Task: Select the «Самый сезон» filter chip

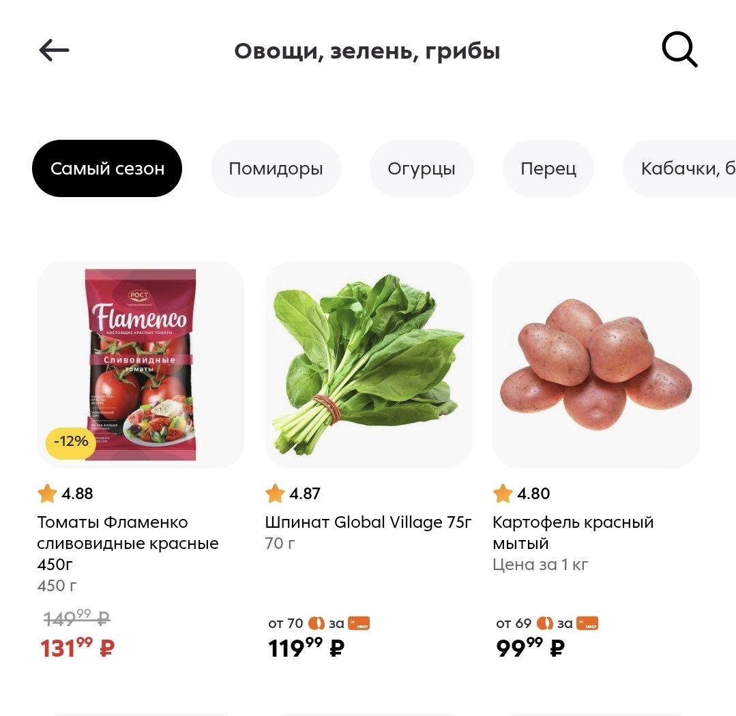Action: pyautogui.click(x=107, y=168)
